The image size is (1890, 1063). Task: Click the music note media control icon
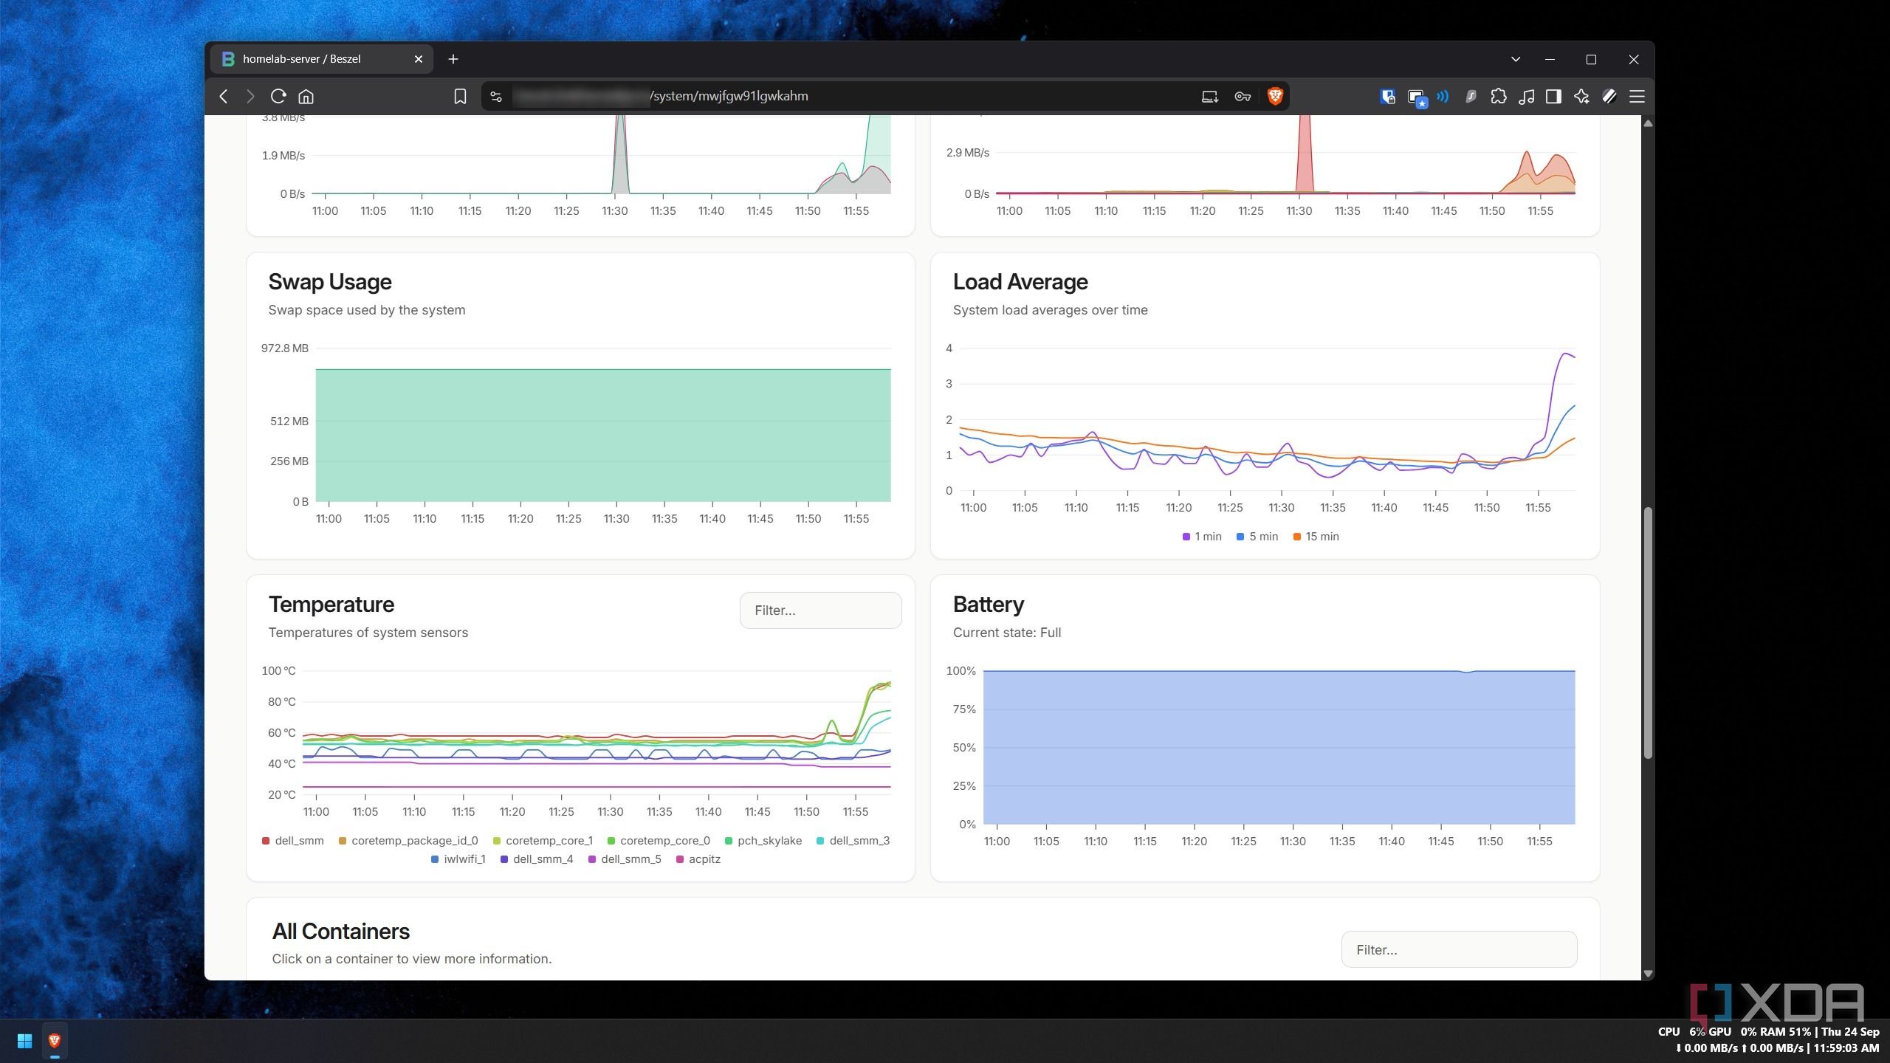[x=1526, y=96]
